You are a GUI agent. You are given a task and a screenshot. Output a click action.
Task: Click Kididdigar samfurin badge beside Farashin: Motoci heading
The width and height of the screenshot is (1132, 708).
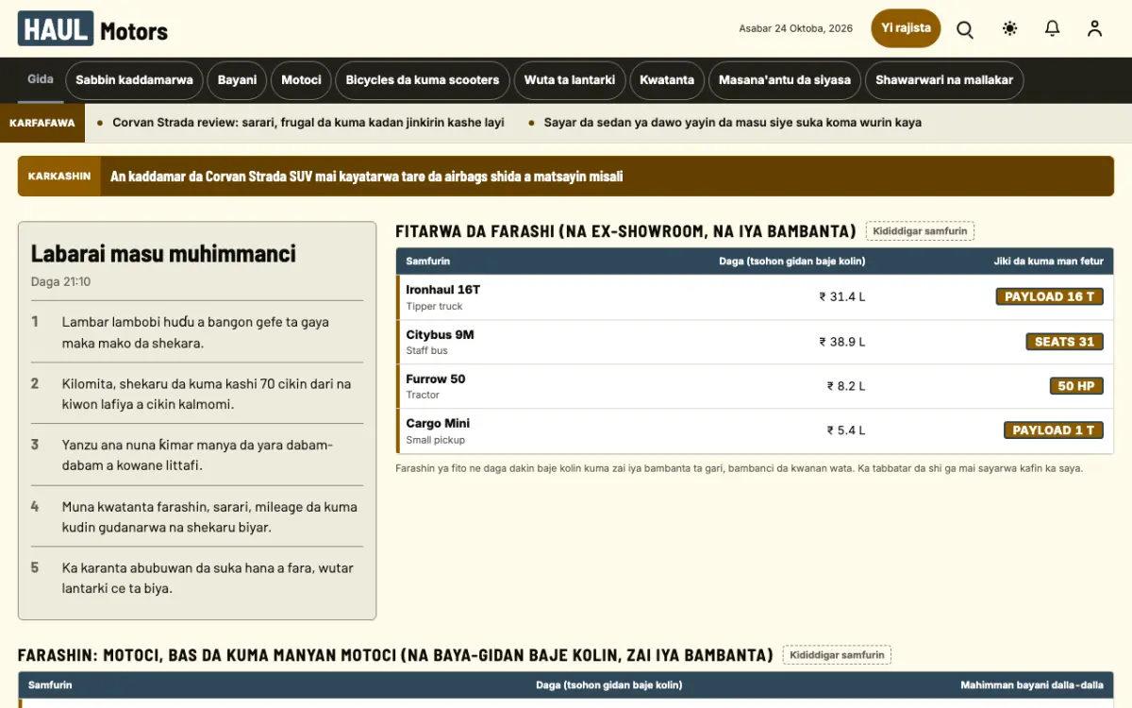(x=837, y=655)
